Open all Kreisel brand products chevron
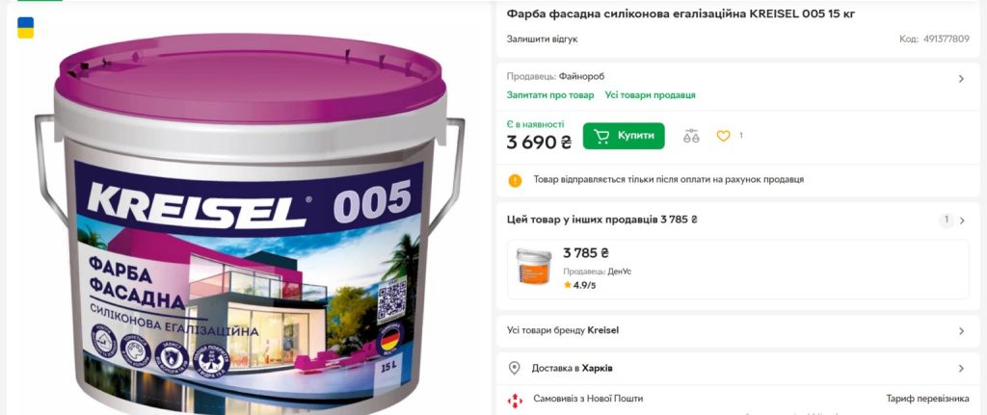Screen dimensions: 987x415 (x=961, y=331)
